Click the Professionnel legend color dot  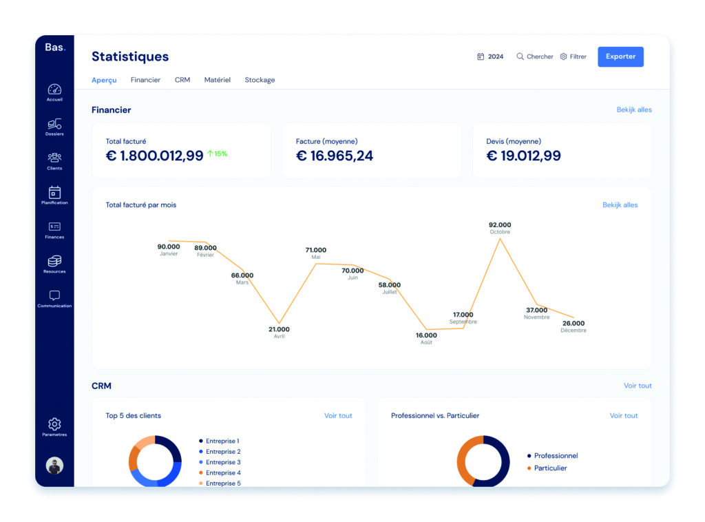pyautogui.click(x=529, y=456)
